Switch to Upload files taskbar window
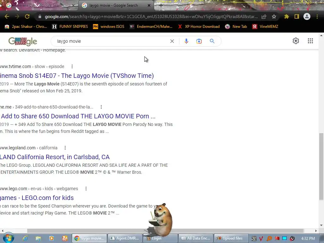 (x=231, y=238)
